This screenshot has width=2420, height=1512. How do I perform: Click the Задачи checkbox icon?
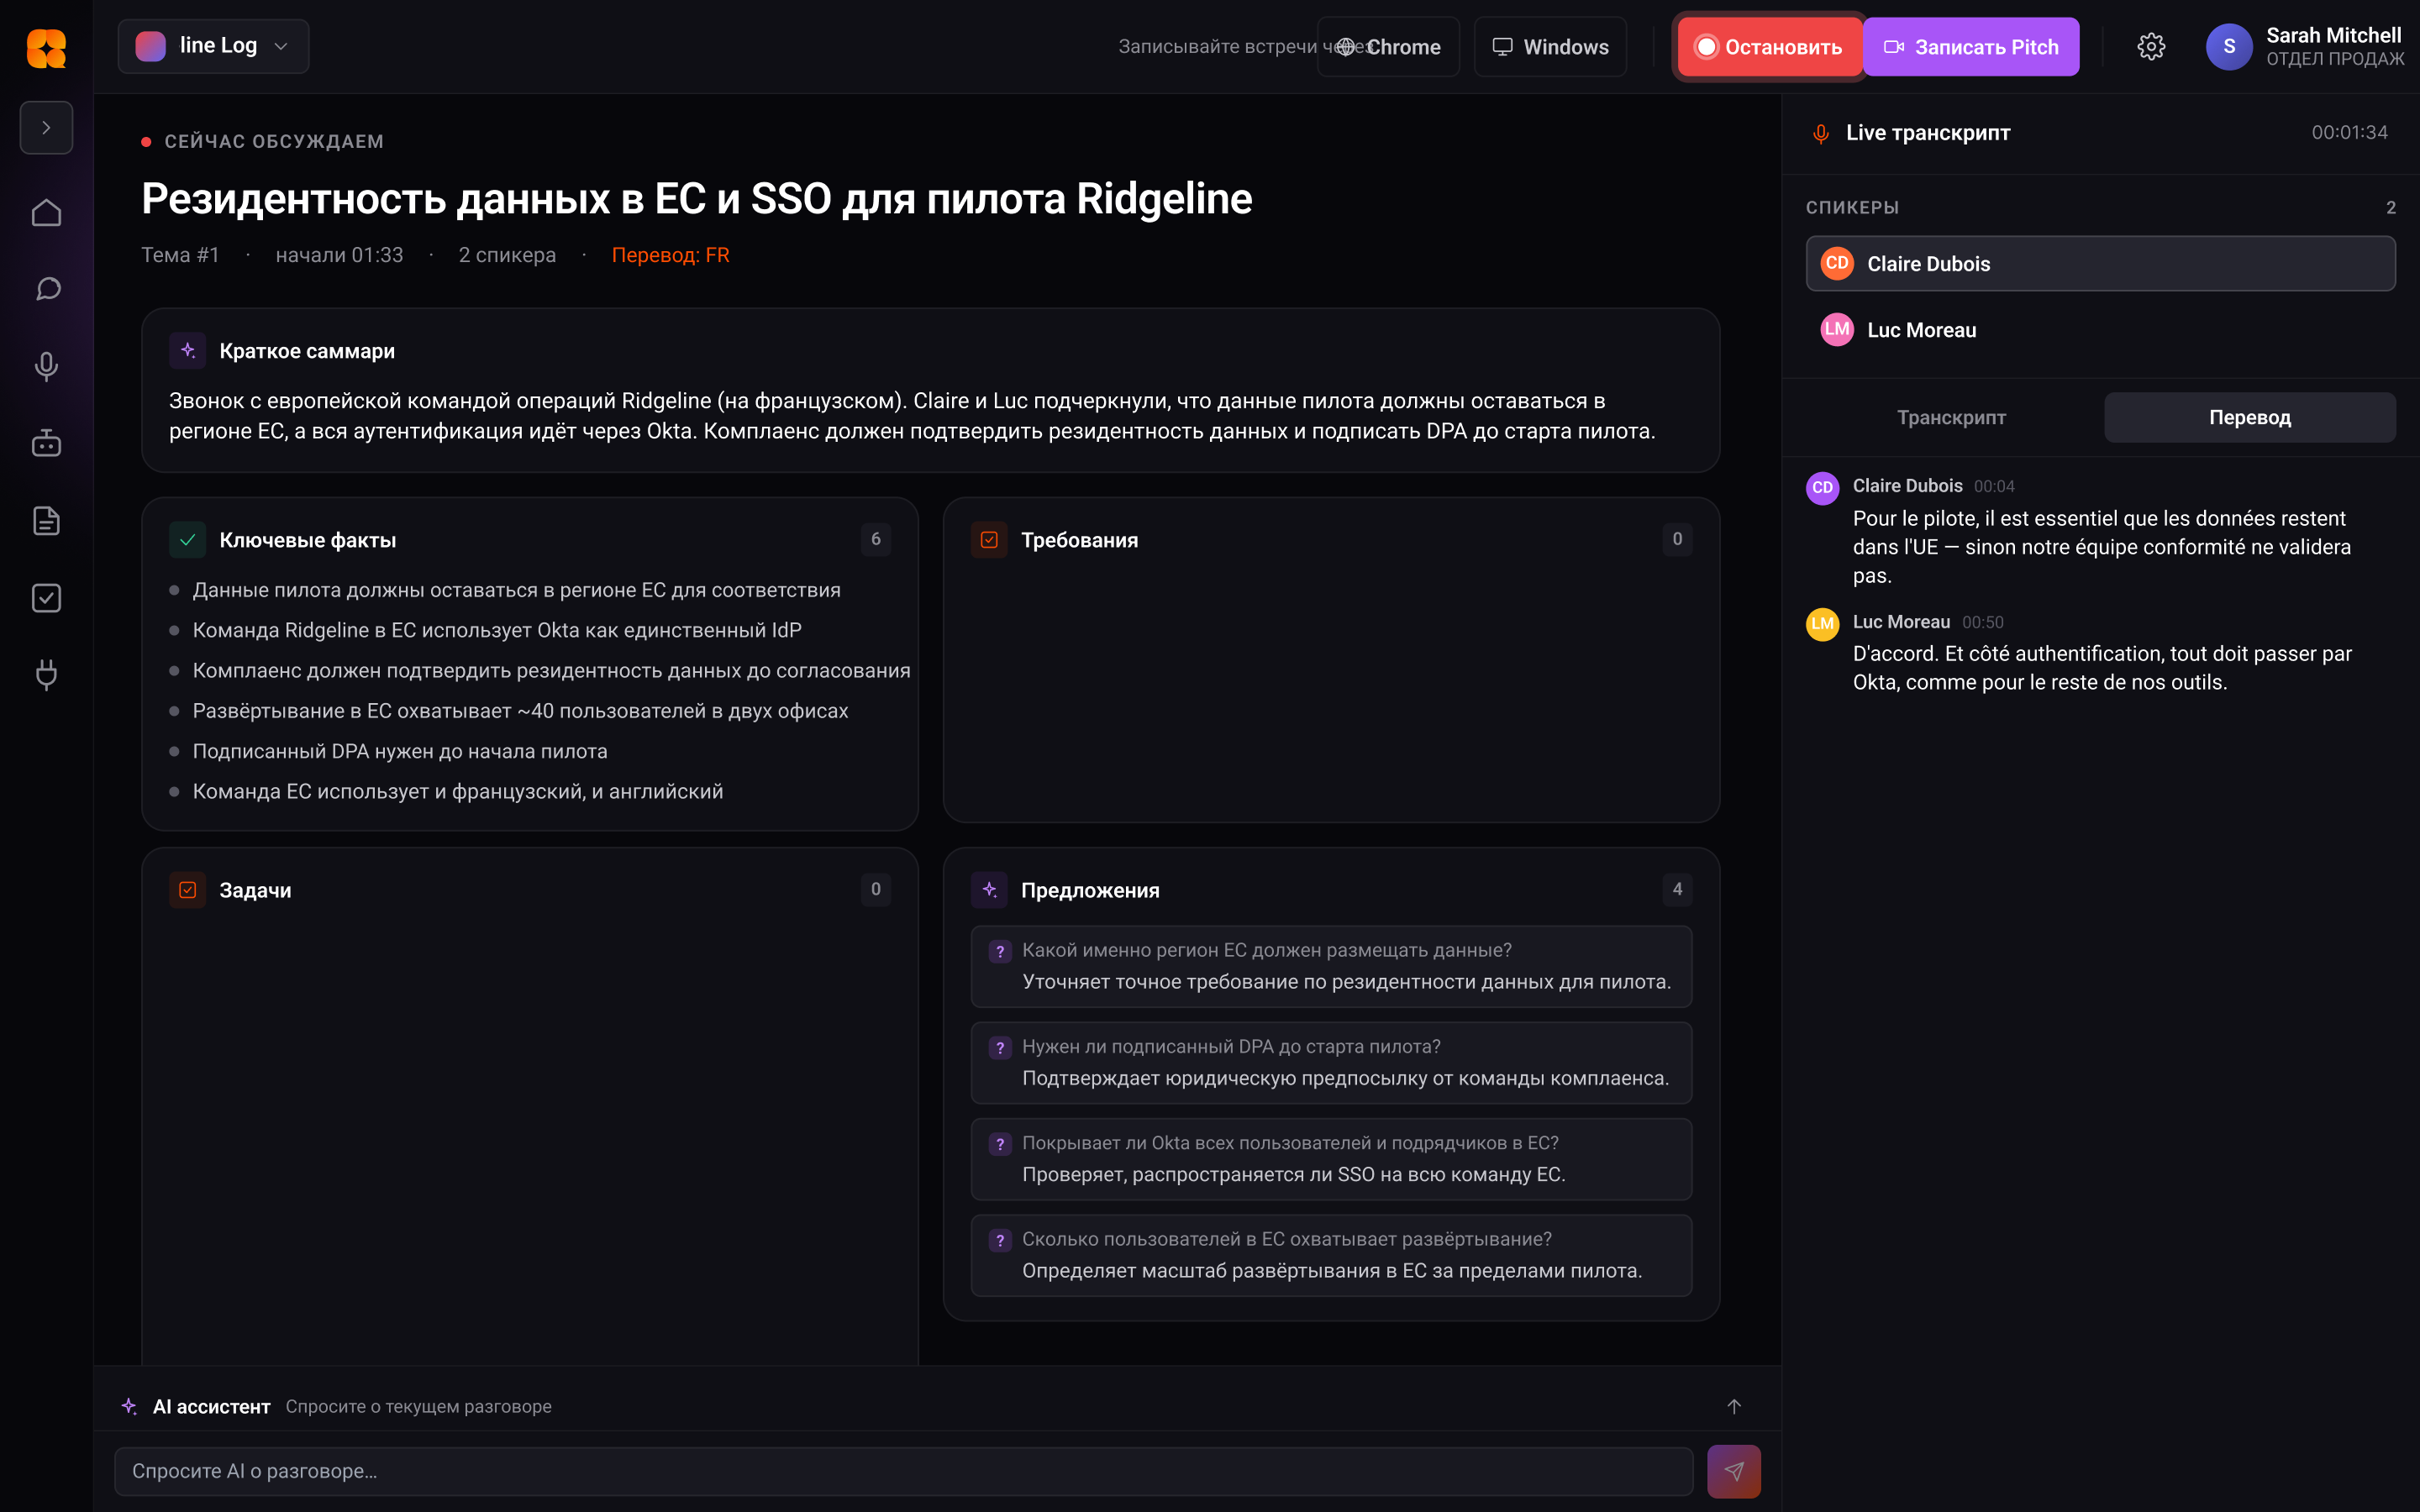[188, 890]
